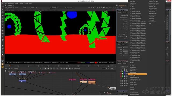The height and width of the screenshot is (96, 172).
Task: Open the File menu
Action: coord(2,3)
